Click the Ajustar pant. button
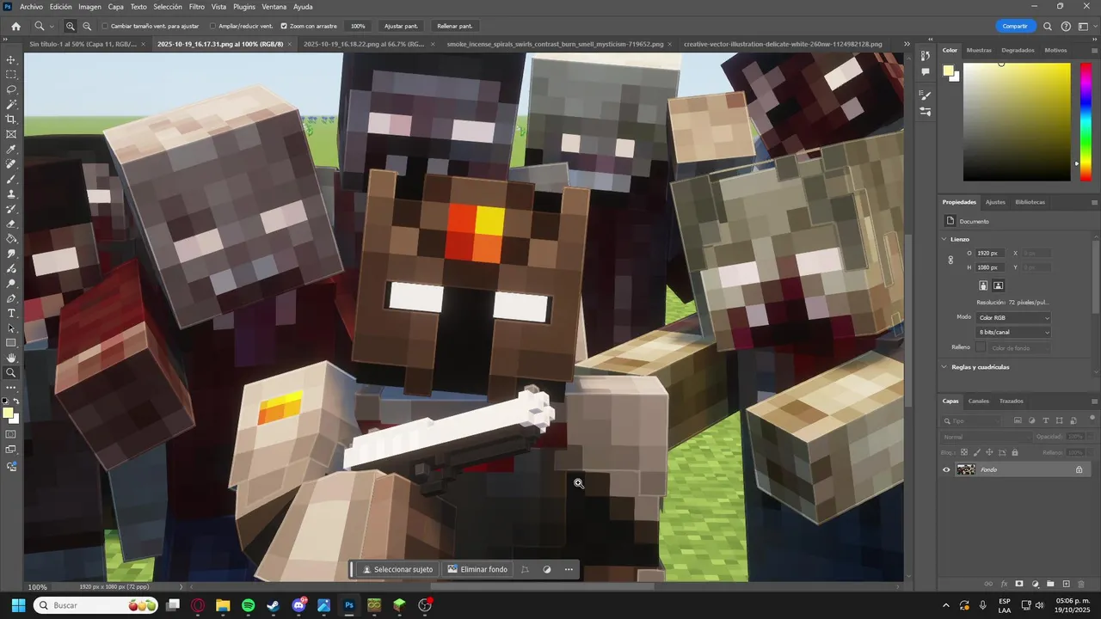Image resolution: width=1101 pixels, height=619 pixels. coord(400,27)
